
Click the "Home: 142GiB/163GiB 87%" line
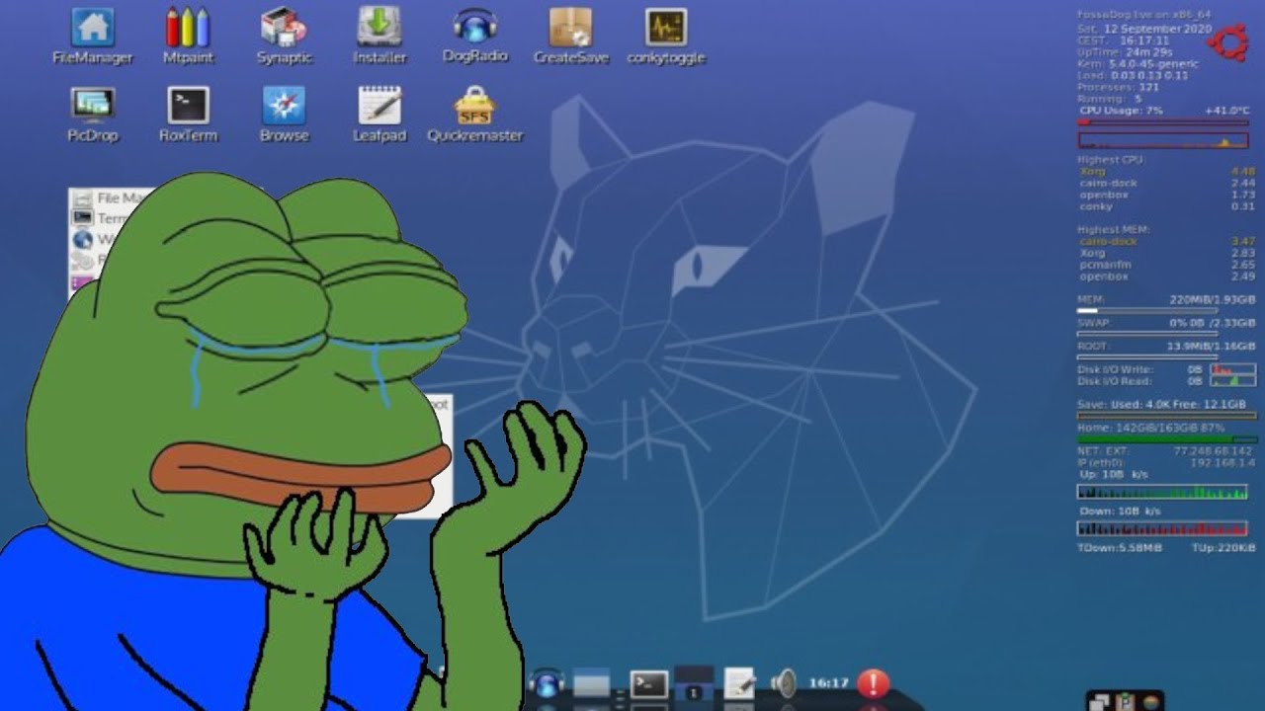[1151, 428]
